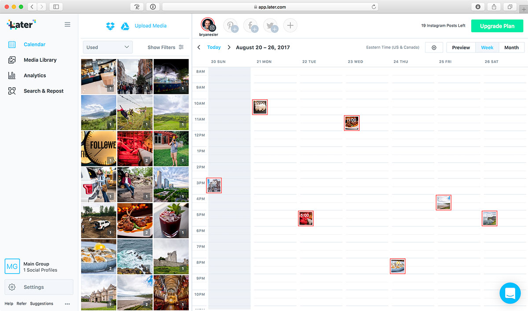Collapse sidebar with hamburger menu icon
The height and width of the screenshot is (311, 528).
[x=67, y=25]
